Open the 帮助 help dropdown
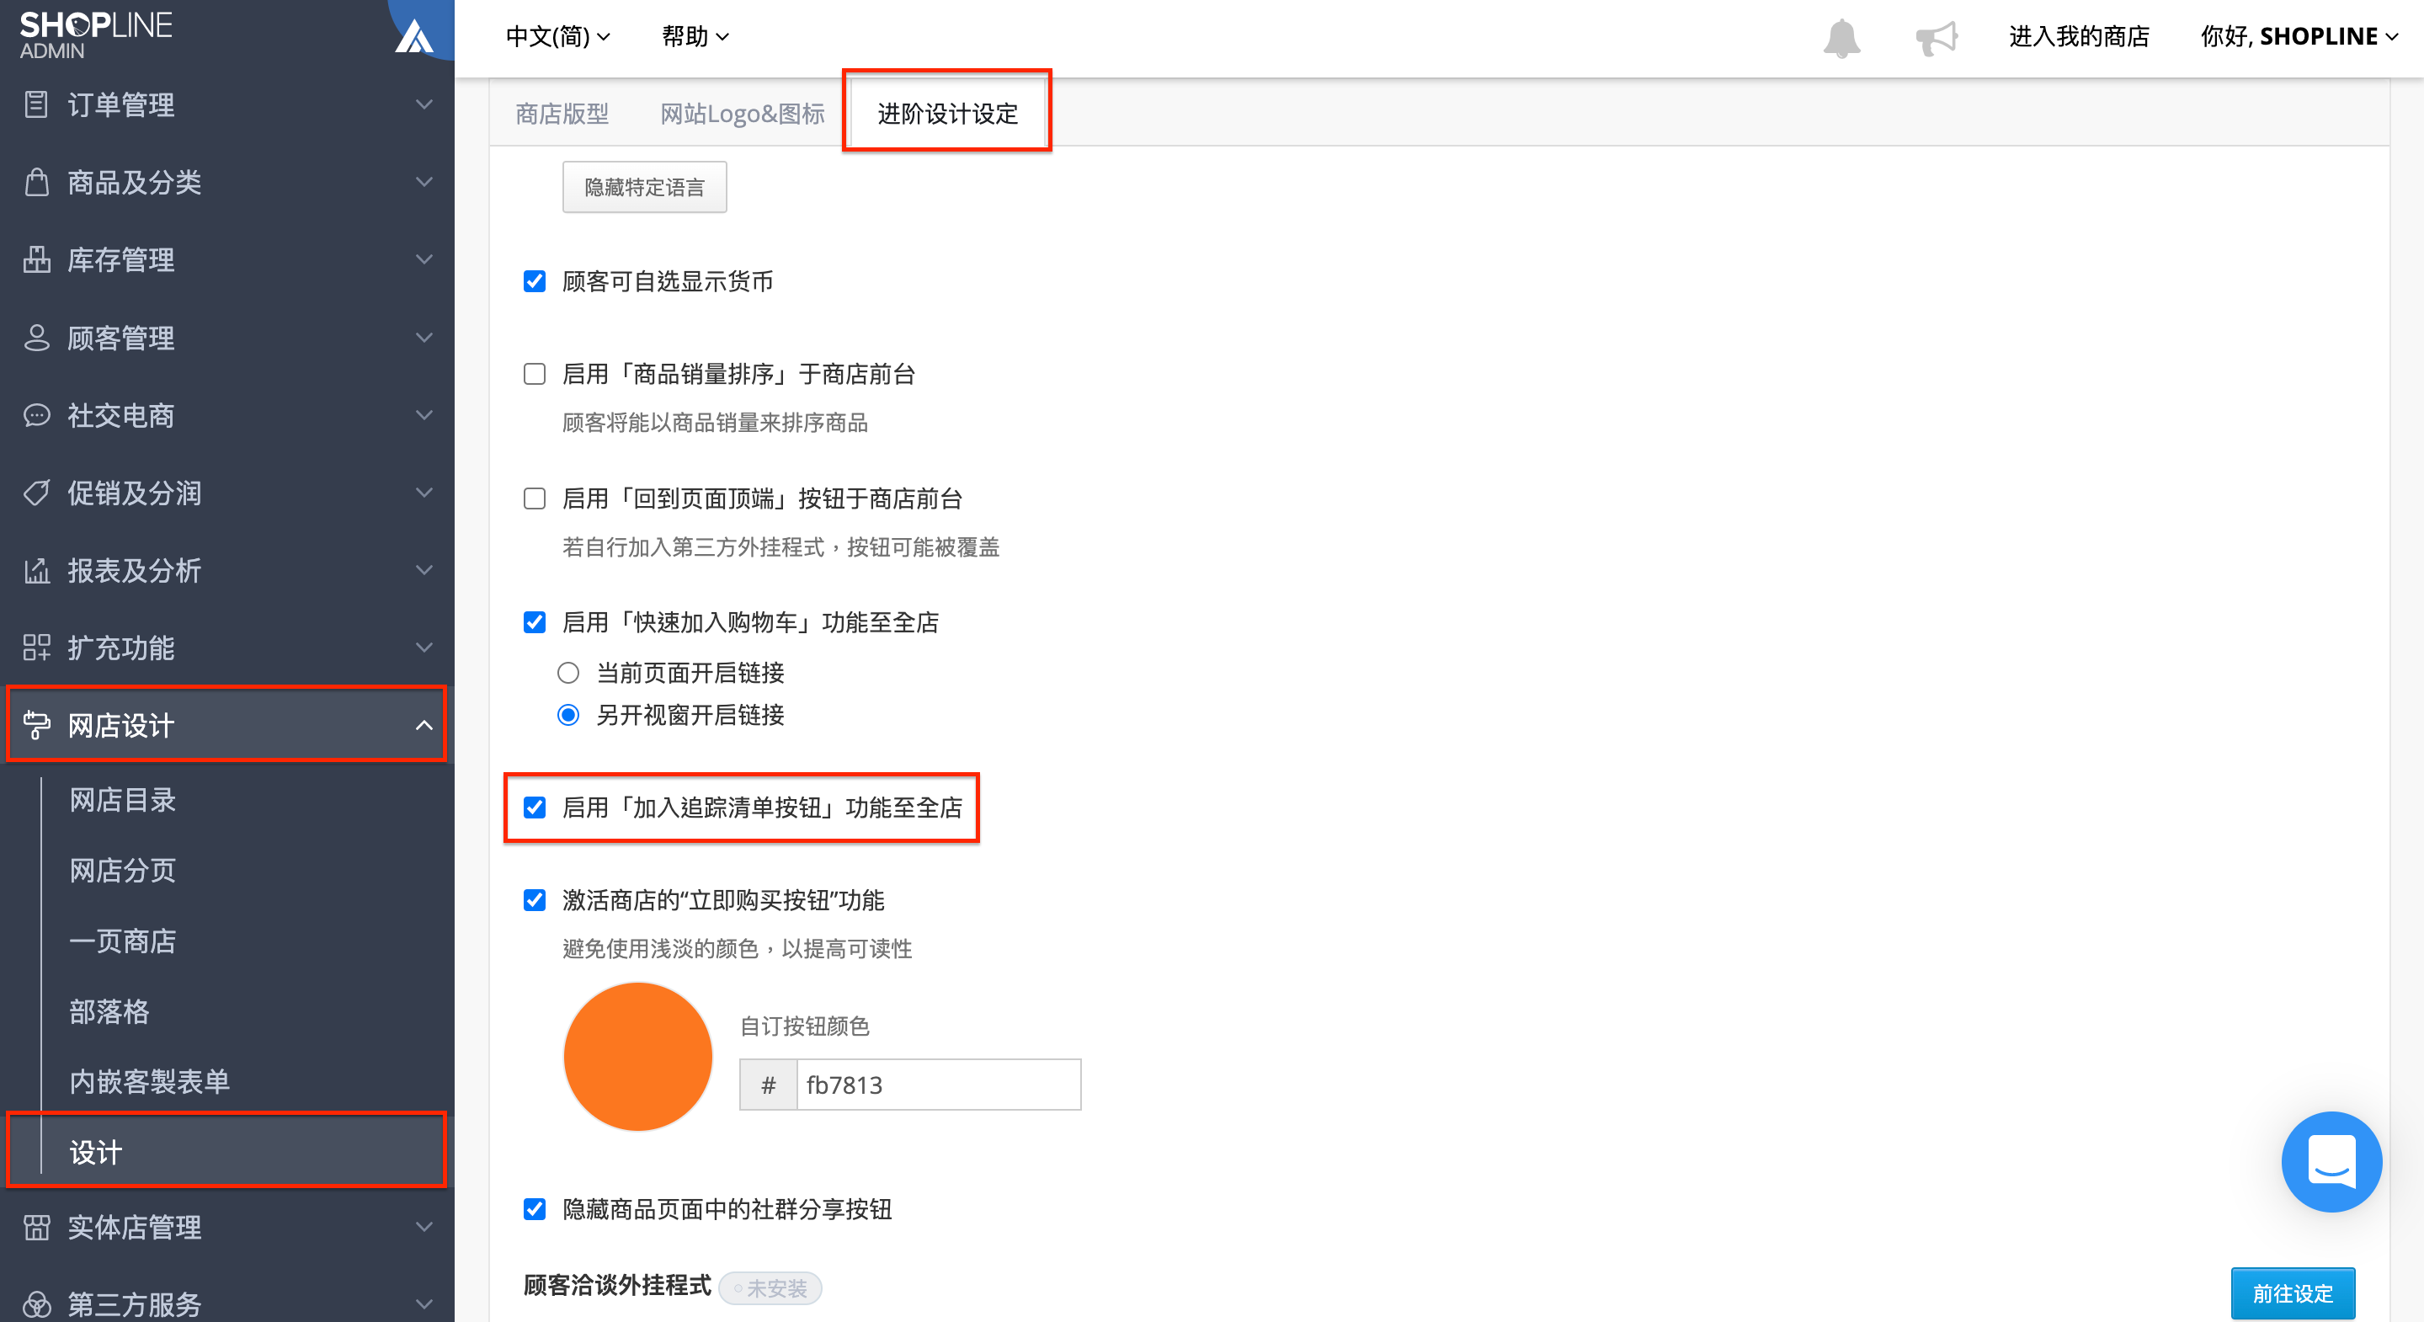Screen dimensions: 2424x1322 [695, 37]
